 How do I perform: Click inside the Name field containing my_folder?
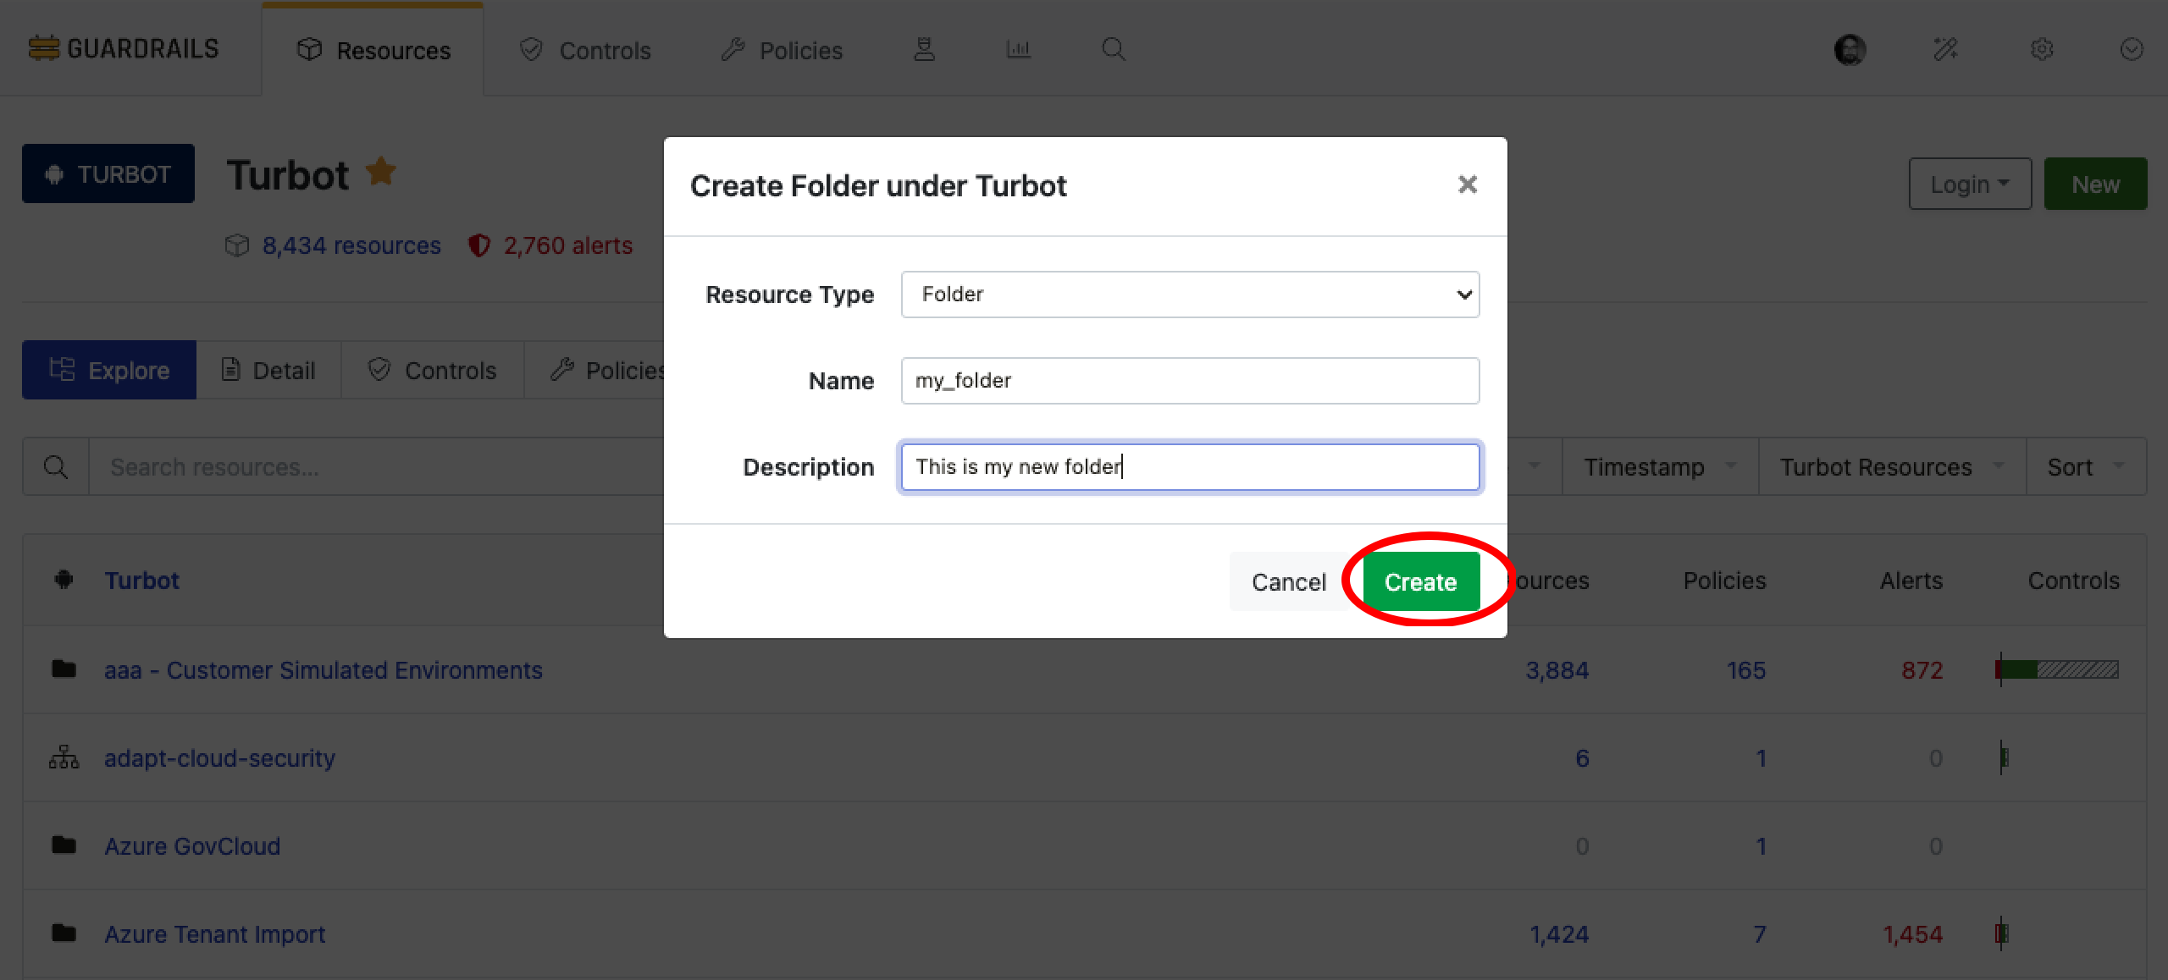[x=1189, y=380]
